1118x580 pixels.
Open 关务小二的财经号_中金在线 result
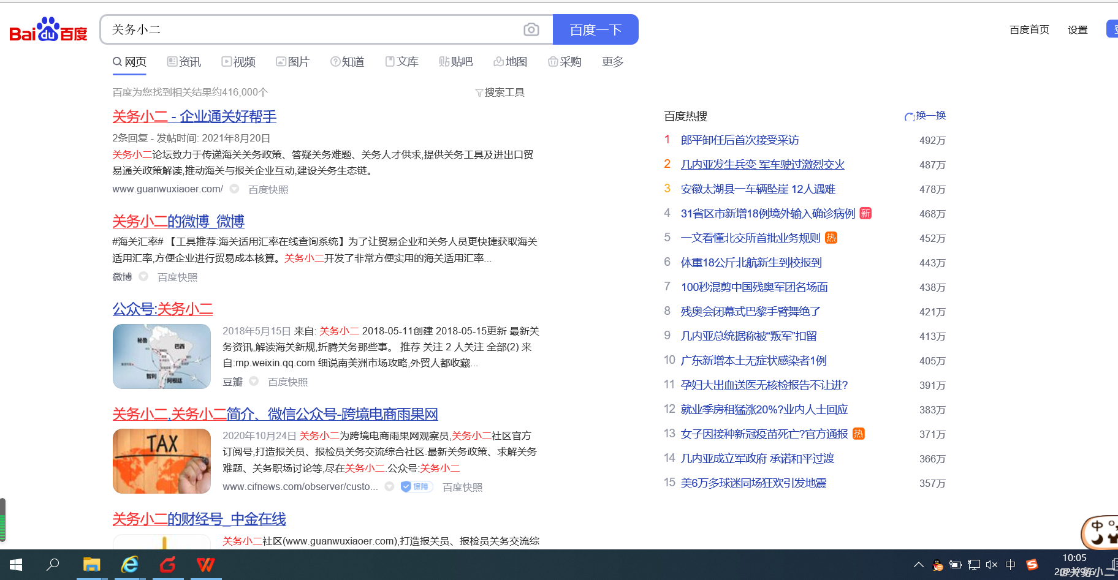199,519
